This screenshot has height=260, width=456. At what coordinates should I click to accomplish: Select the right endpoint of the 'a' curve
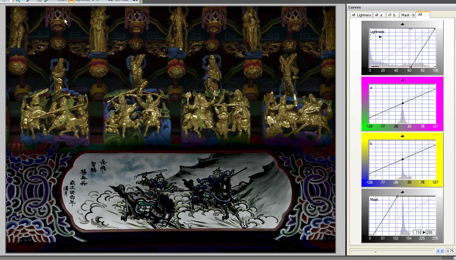click(435, 89)
